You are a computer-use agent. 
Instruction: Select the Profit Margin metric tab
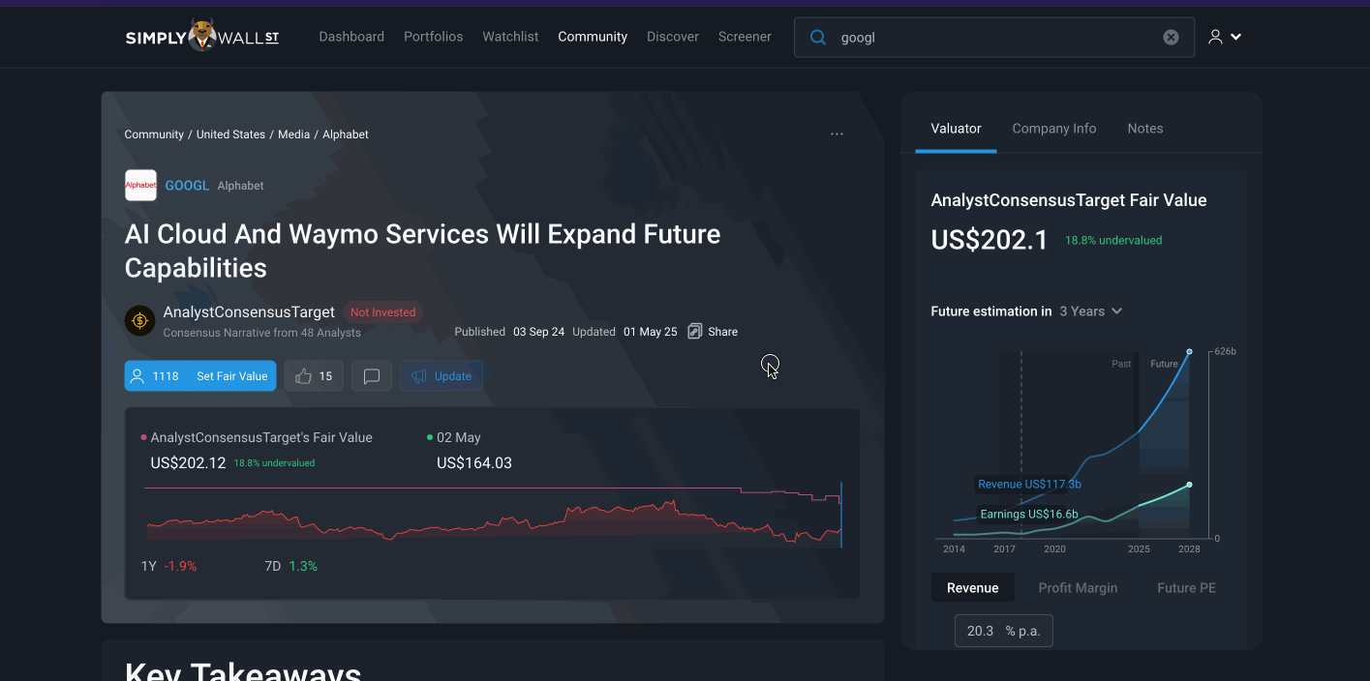(1078, 588)
